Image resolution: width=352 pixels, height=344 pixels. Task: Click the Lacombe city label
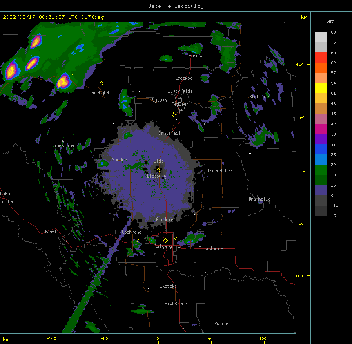(184, 78)
